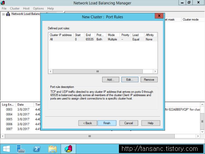The width and height of the screenshot is (205, 154).
Task: Click the Priority column header
Action: click(126, 35)
